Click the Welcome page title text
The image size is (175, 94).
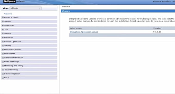[66, 7]
